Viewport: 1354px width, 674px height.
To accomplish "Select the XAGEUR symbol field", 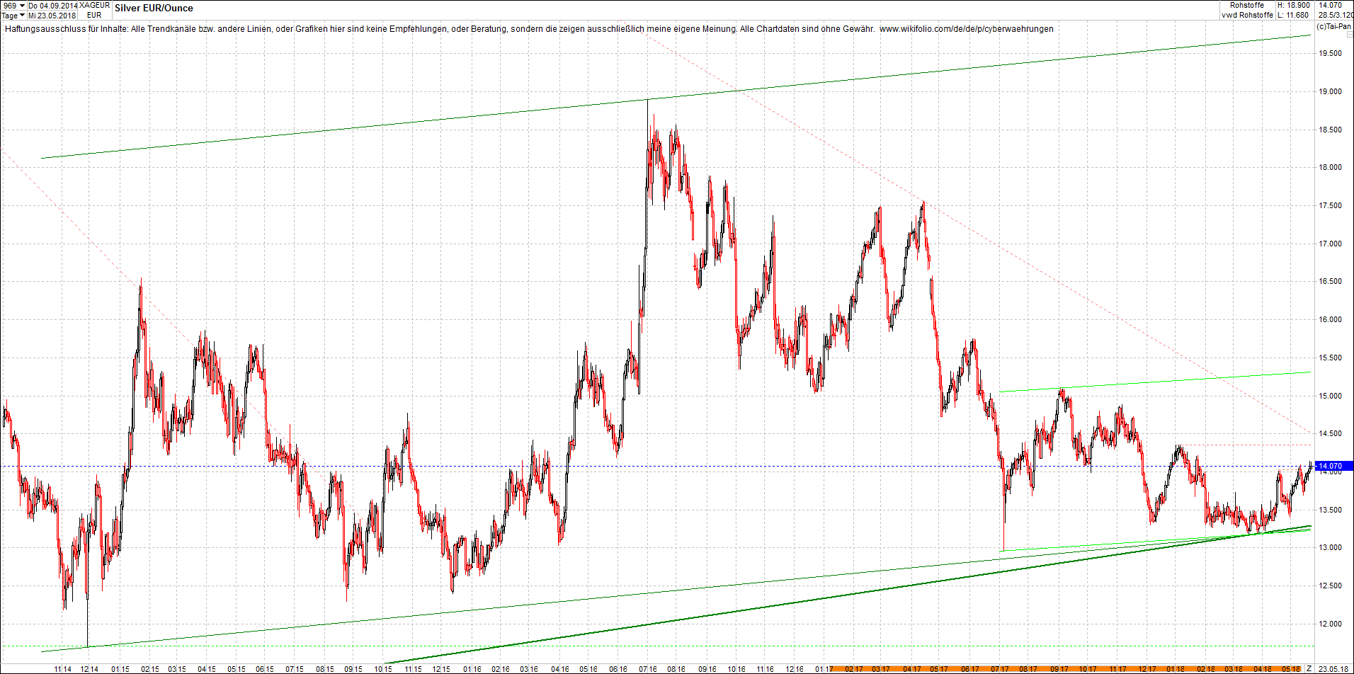I will [94, 6].
